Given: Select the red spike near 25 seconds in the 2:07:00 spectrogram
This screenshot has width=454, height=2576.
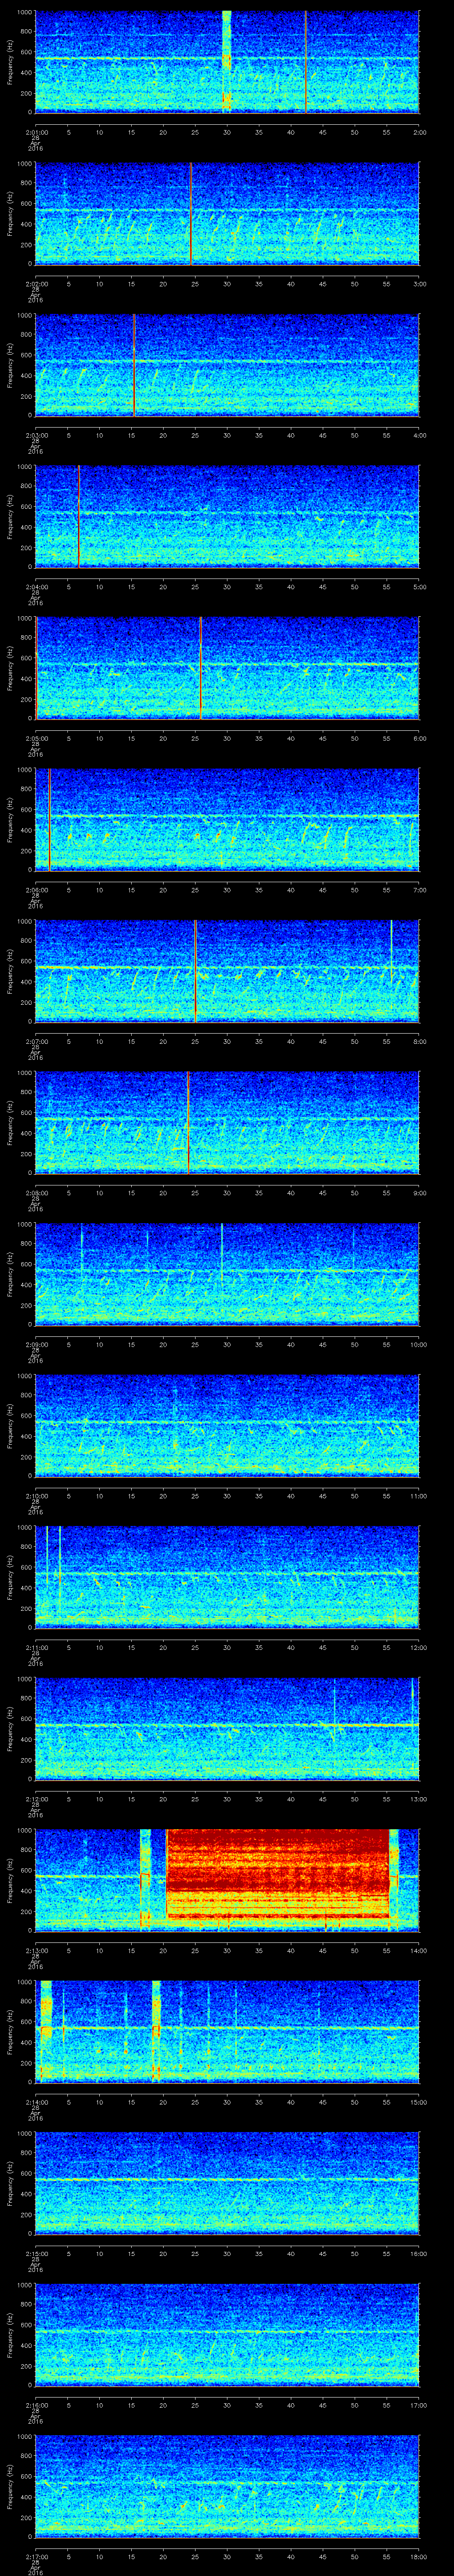Looking at the screenshot, I should 196,970.
